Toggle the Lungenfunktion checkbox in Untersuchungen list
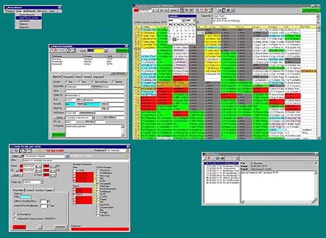The height and width of the screenshot is (238, 326). tap(98, 207)
